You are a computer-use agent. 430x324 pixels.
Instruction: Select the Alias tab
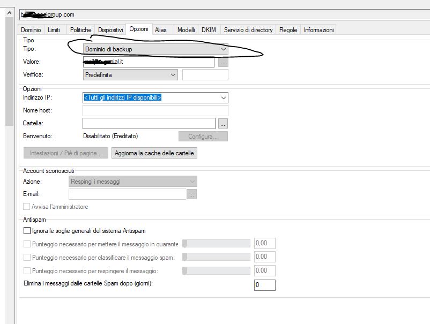point(161,30)
